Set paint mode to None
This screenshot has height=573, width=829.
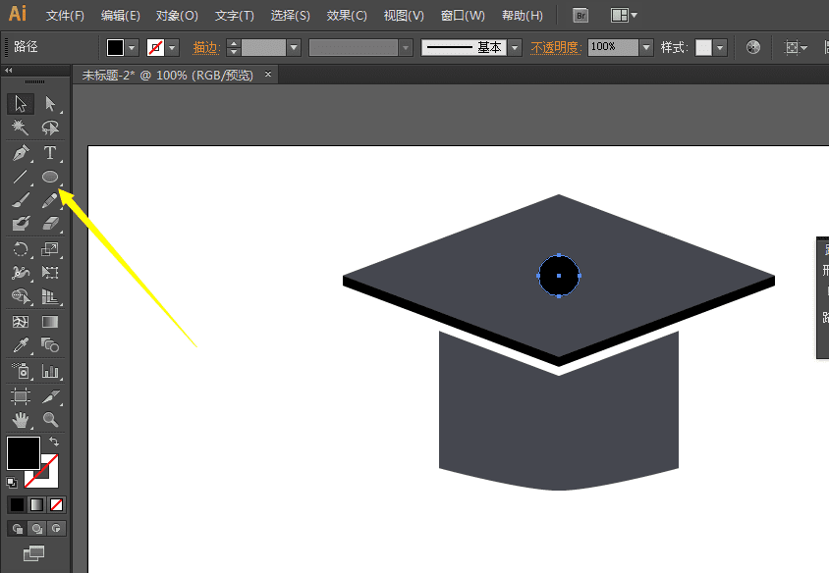57,504
